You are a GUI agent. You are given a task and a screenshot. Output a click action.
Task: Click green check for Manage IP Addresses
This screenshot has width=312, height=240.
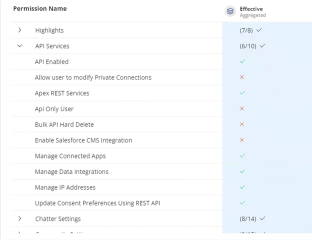coord(242,187)
